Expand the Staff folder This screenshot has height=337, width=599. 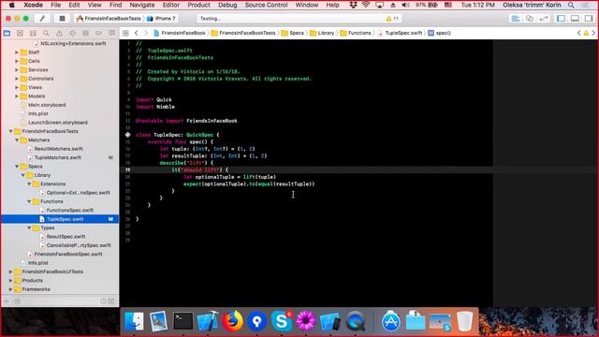point(17,52)
